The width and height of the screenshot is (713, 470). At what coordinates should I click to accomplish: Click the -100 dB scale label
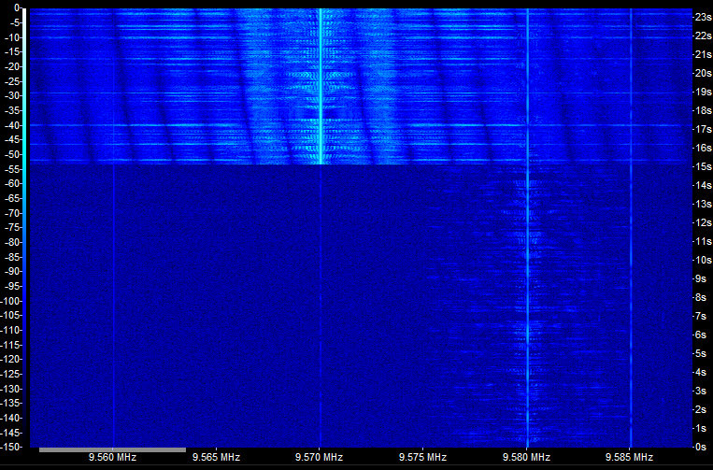(x=11, y=301)
